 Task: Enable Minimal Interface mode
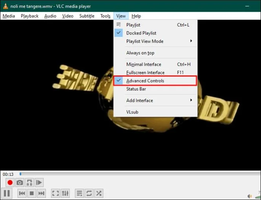[x=155, y=64]
